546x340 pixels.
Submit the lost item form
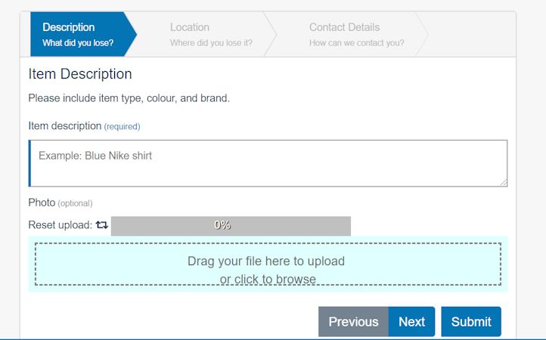coord(471,322)
